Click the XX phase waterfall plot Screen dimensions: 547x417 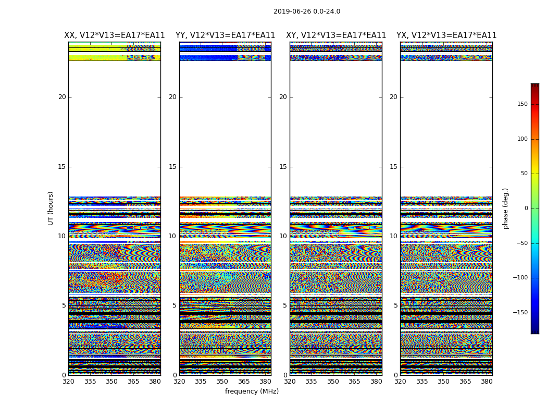[x=115, y=208]
